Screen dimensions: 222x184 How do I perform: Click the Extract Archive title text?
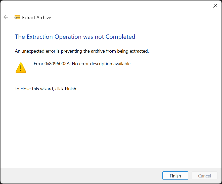(x=36, y=18)
